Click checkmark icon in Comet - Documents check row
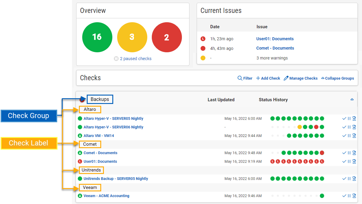This screenshot has height=204, width=362. (x=344, y=153)
